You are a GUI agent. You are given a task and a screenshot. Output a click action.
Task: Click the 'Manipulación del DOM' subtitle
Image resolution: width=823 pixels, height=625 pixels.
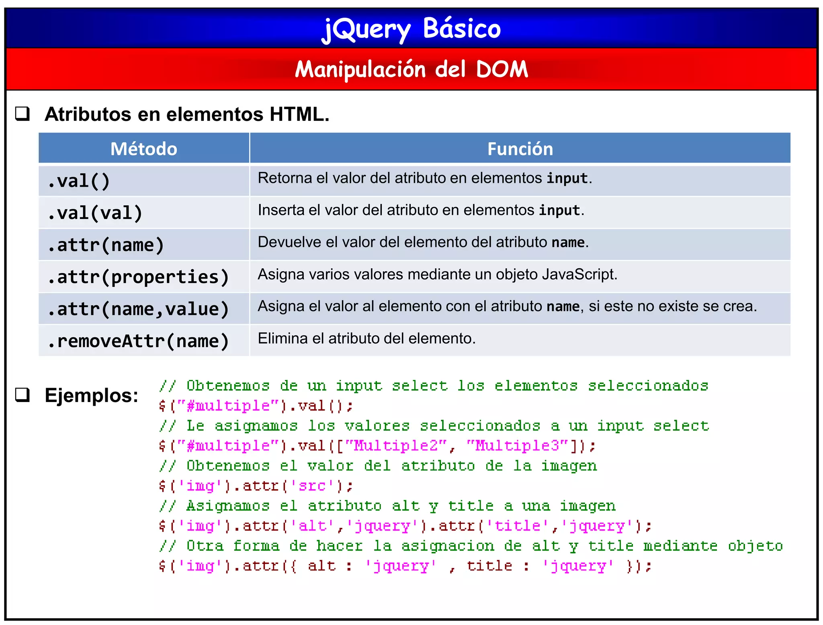[x=411, y=69]
